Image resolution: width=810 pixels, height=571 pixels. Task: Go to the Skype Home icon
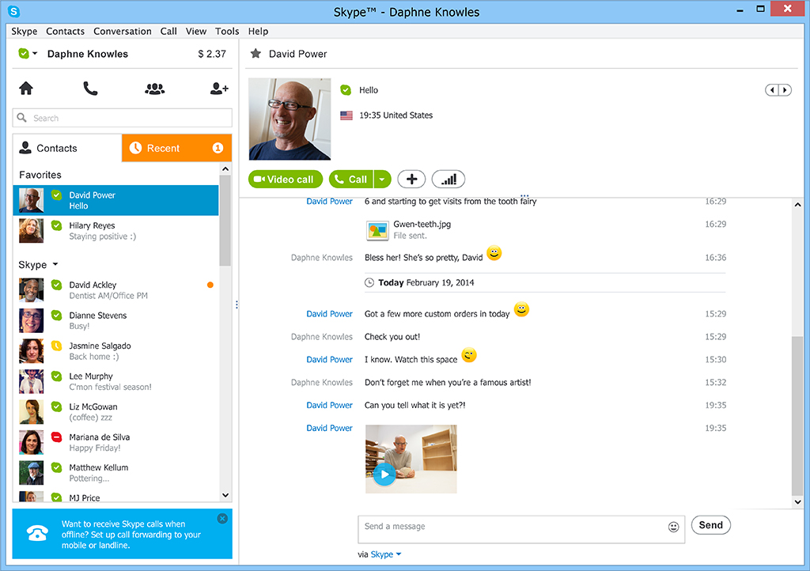[26, 89]
